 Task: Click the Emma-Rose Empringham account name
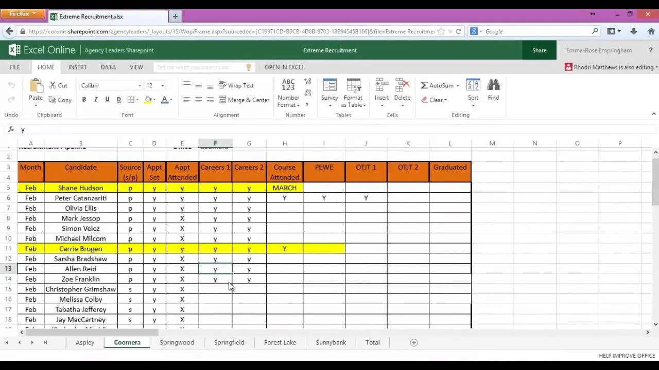(599, 50)
